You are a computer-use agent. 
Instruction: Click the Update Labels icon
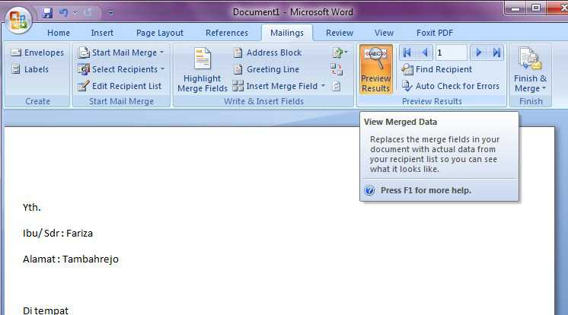coord(337,86)
